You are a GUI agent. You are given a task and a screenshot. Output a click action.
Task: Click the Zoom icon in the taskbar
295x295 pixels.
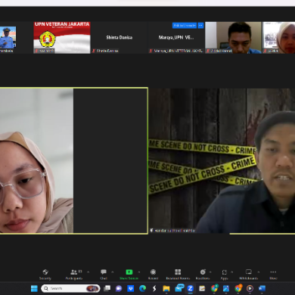click(x=191, y=288)
